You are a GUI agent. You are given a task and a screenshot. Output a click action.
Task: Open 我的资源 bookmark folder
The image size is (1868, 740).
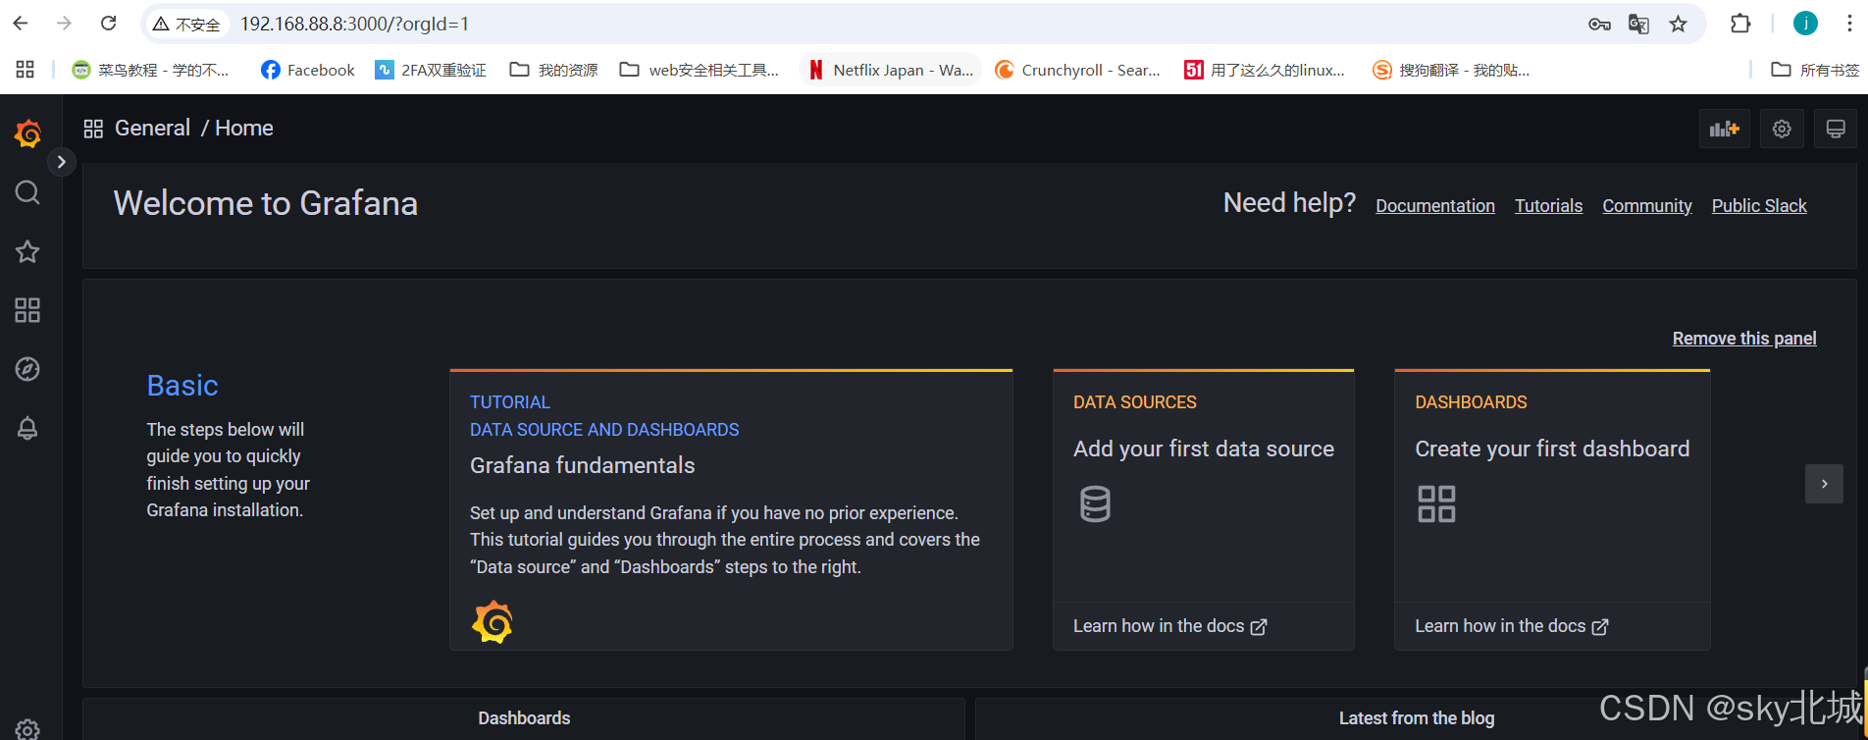point(553,70)
